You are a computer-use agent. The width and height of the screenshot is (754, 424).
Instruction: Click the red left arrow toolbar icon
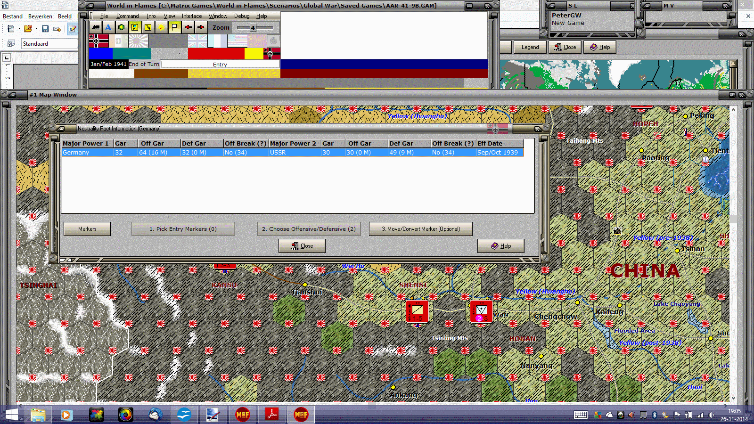[x=188, y=27]
